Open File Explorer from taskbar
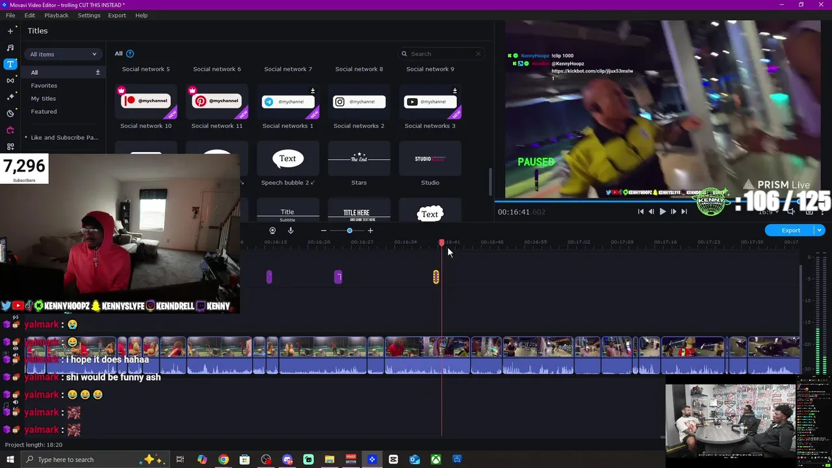 point(330,460)
